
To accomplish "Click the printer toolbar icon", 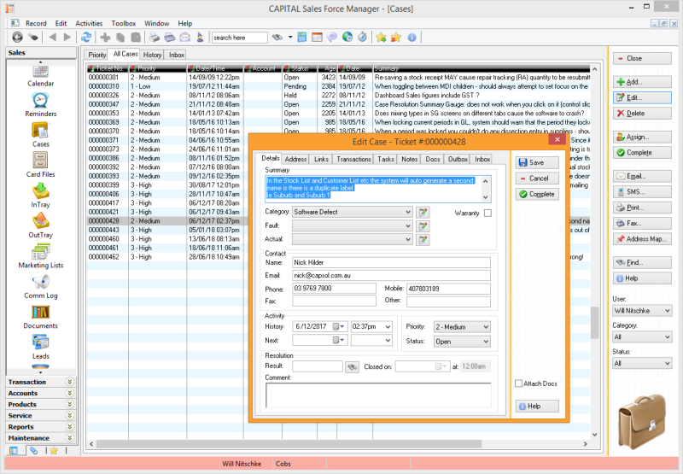I will [155, 38].
